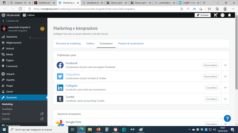Open the browser settings ellipsis menu
238x133 pixels.
[233, 9]
